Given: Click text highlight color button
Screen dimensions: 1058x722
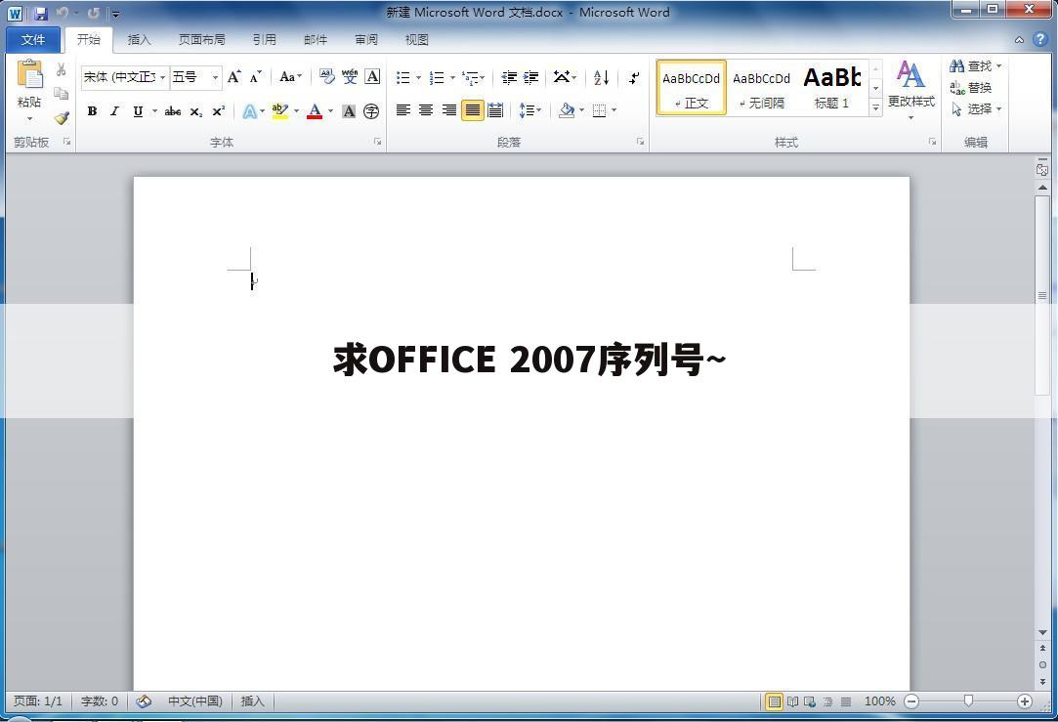Looking at the screenshot, I should [x=280, y=111].
